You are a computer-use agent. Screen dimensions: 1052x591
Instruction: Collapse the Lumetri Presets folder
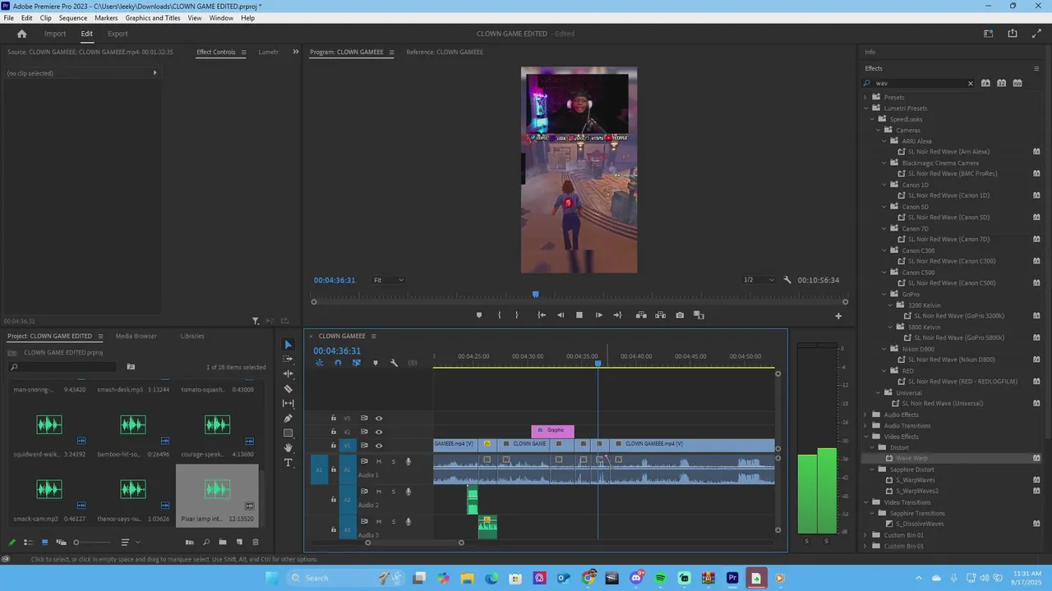(865, 108)
